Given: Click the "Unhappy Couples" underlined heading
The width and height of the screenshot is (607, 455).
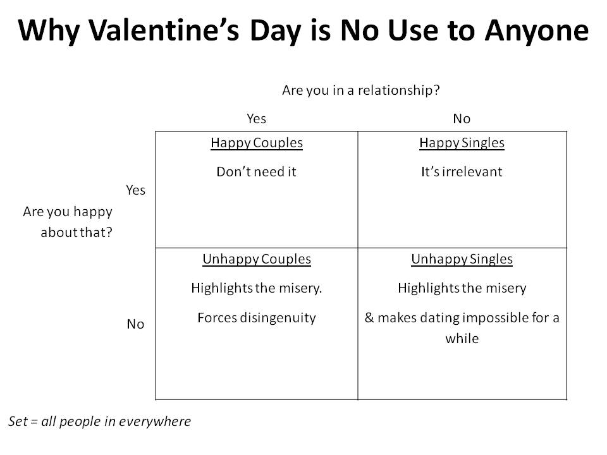Looking at the screenshot, I should (x=256, y=259).
